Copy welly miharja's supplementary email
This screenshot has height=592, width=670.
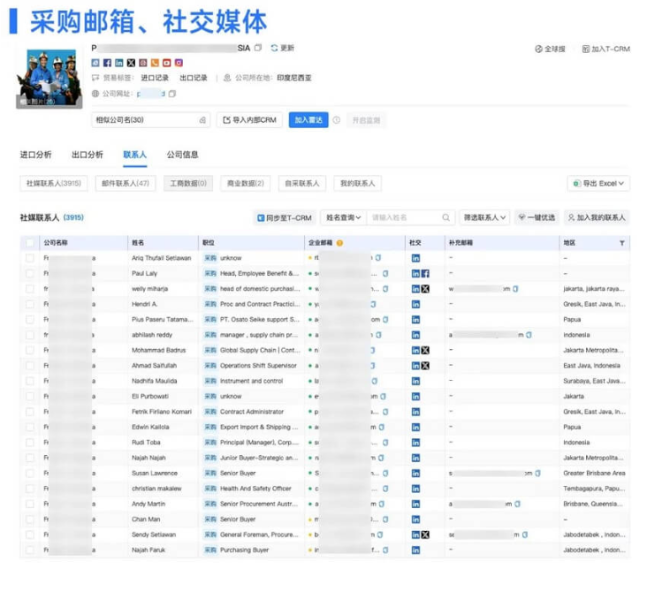point(515,289)
